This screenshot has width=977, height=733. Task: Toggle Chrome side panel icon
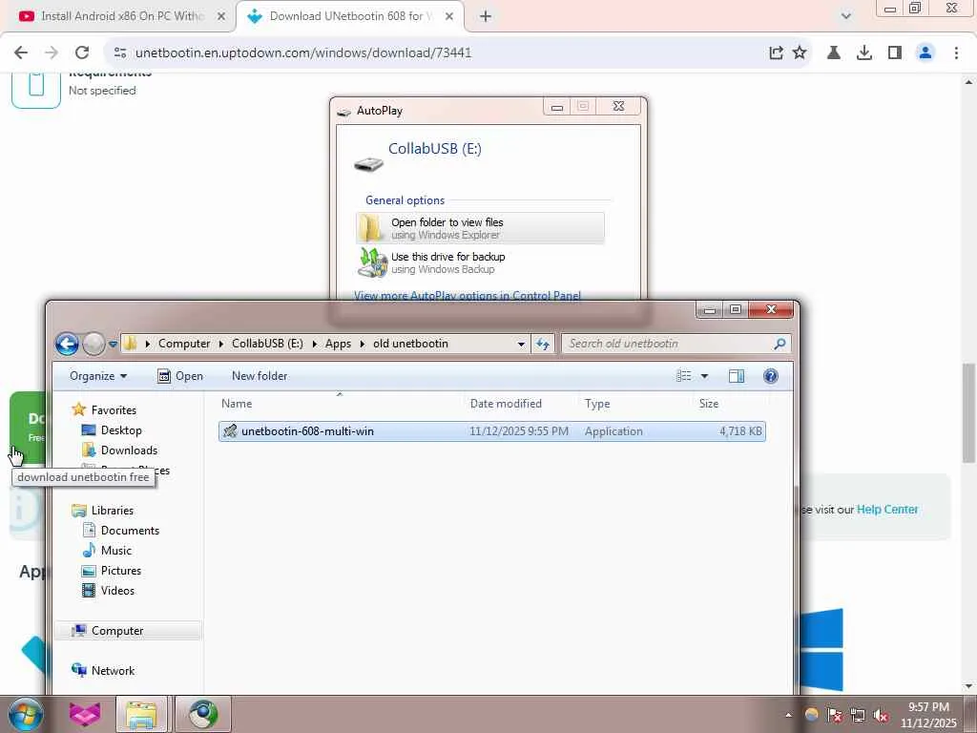click(895, 53)
